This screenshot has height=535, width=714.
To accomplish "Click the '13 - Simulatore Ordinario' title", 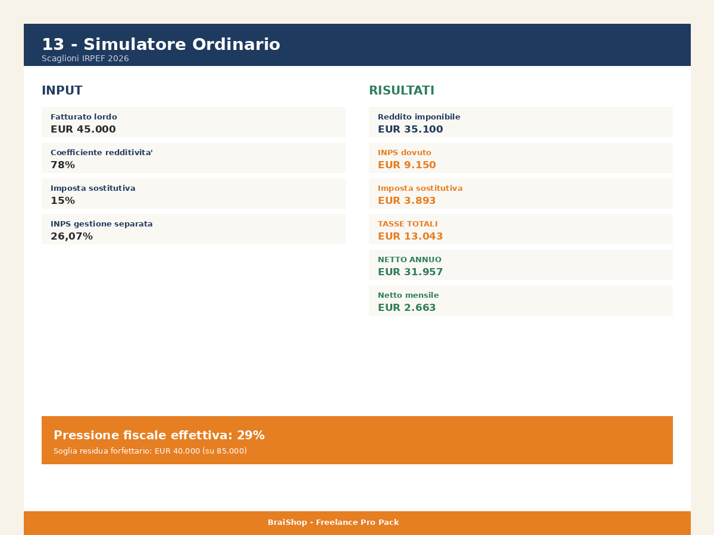I will point(161,45).
